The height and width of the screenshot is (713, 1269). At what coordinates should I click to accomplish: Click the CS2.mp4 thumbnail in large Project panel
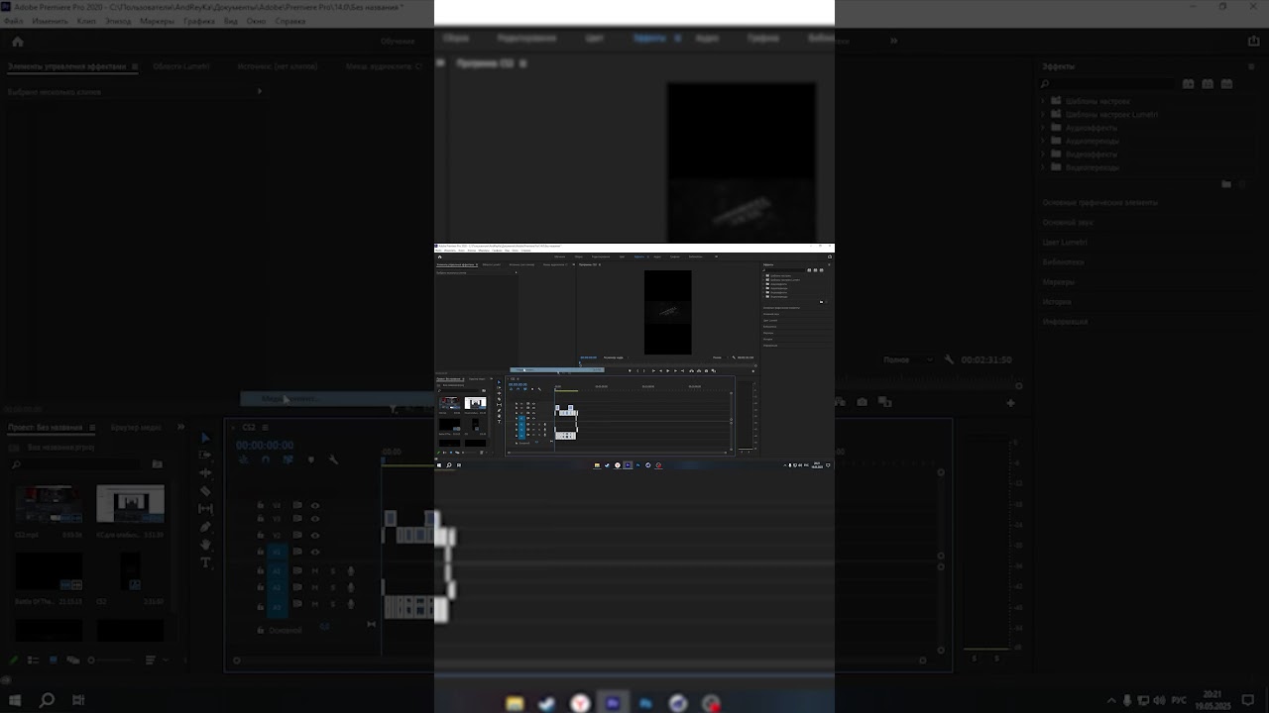49,504
